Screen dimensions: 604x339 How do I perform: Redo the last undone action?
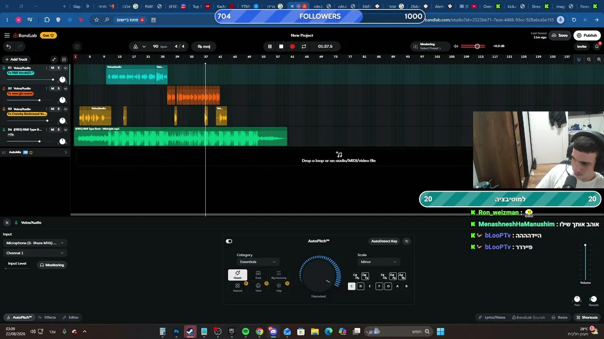(20, 46)
